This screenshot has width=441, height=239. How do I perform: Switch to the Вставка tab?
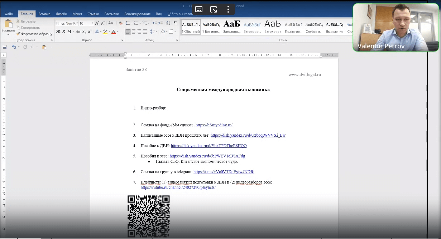click(x=44, y=14)
